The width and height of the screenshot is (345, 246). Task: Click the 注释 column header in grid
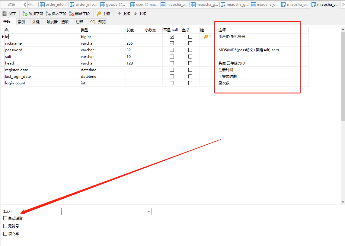point(263,30)
